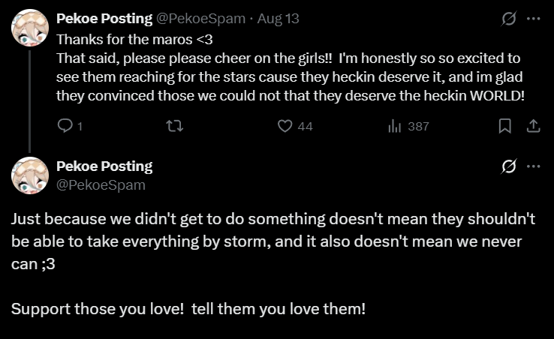554x339 pixels.
Task: Click Pekoe Posting name on first tweet
Action: [104, 19]
